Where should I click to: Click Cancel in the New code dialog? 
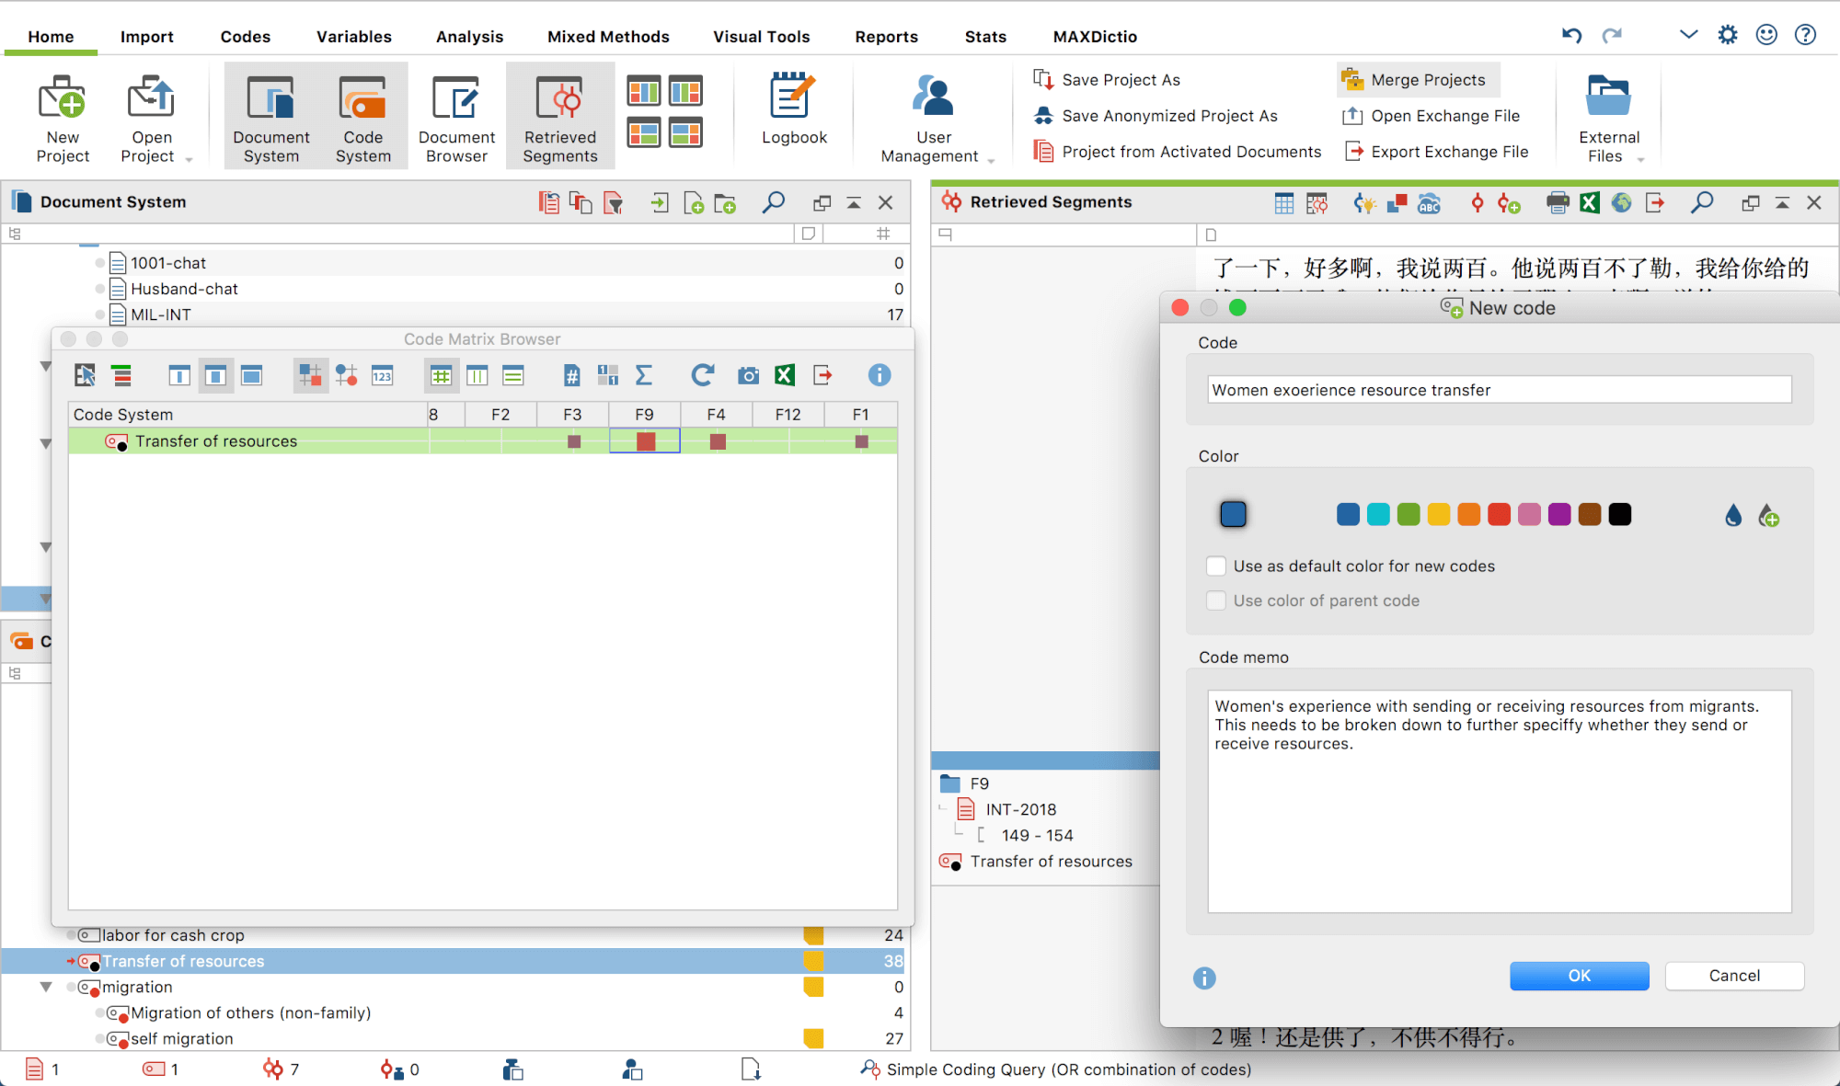(1734, 976)
